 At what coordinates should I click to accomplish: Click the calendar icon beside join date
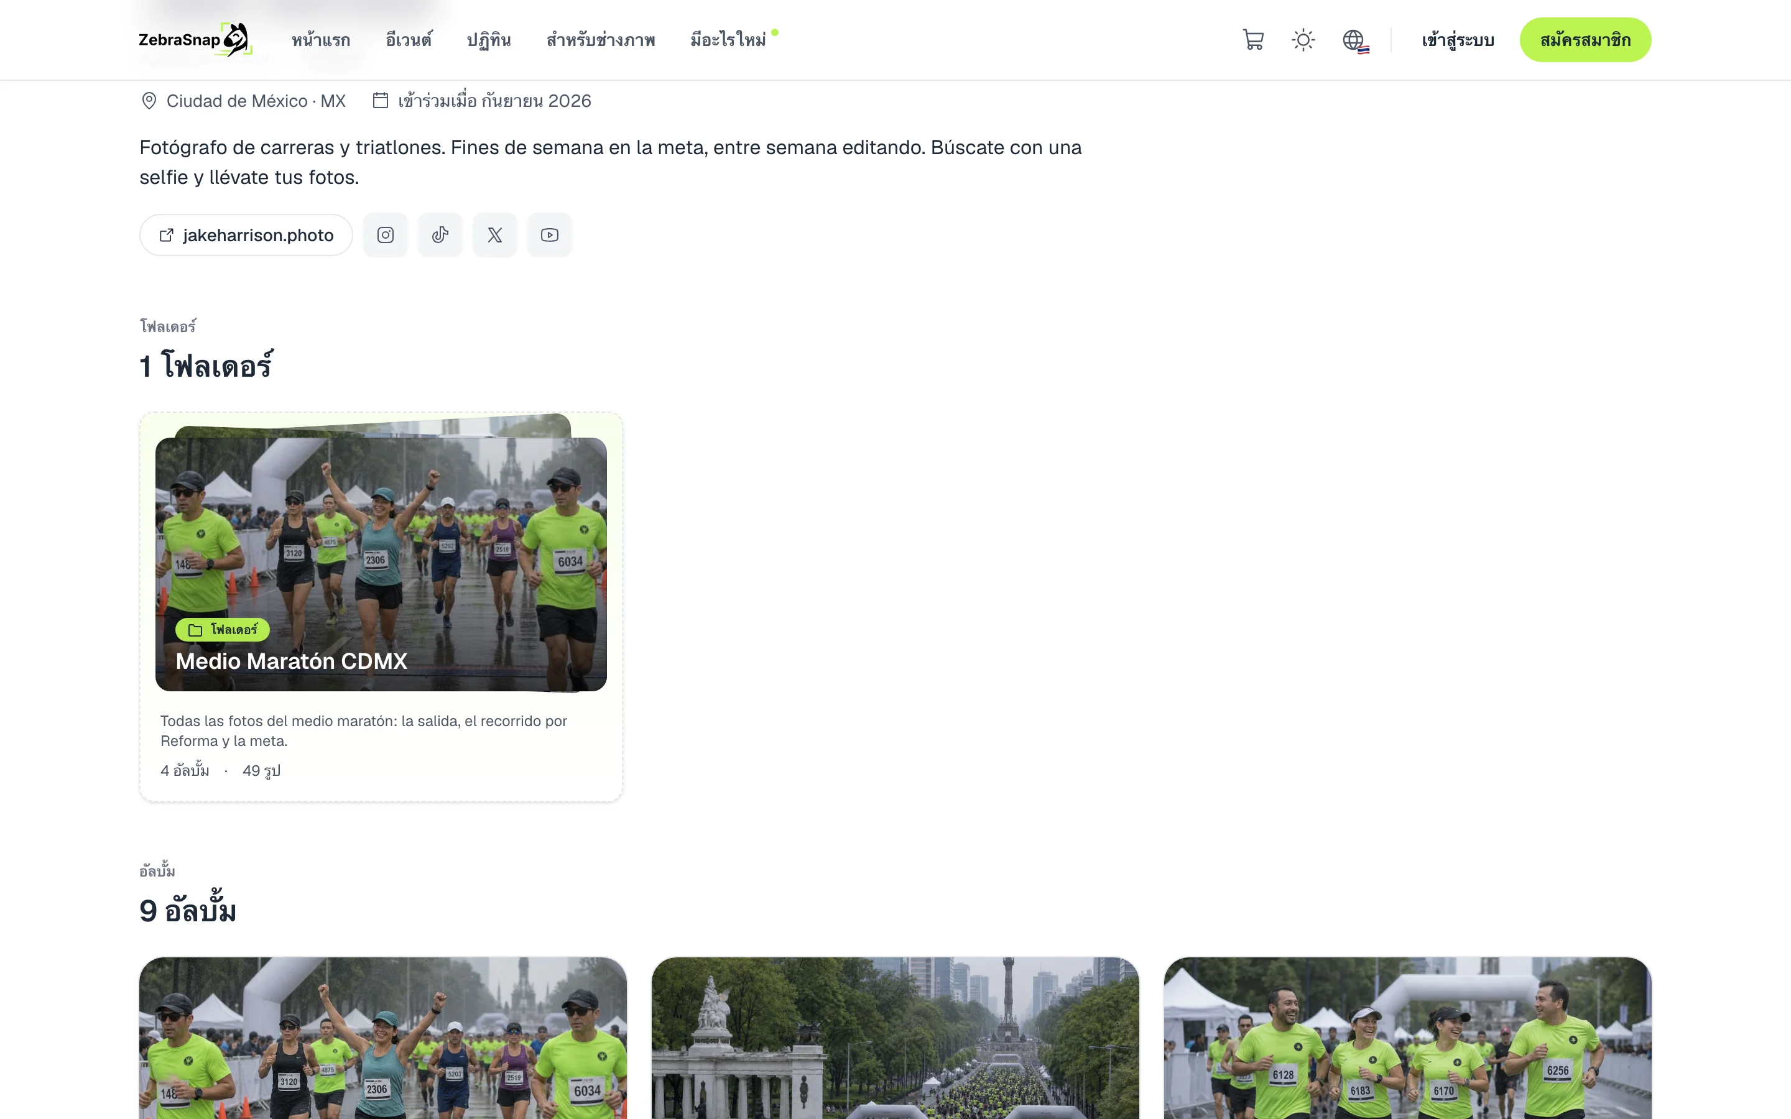pos(381,100)
